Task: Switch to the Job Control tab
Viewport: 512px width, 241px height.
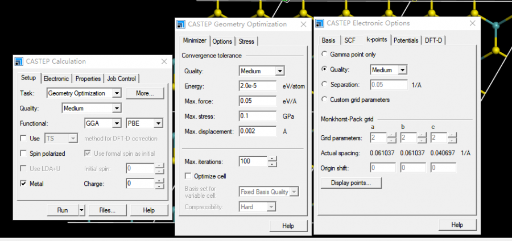Action: 122,78
